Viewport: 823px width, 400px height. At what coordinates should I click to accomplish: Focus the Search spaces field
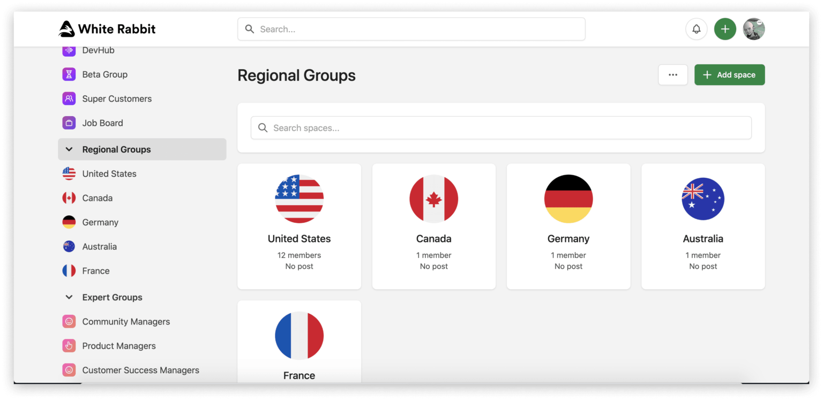[x=501, y=128]
